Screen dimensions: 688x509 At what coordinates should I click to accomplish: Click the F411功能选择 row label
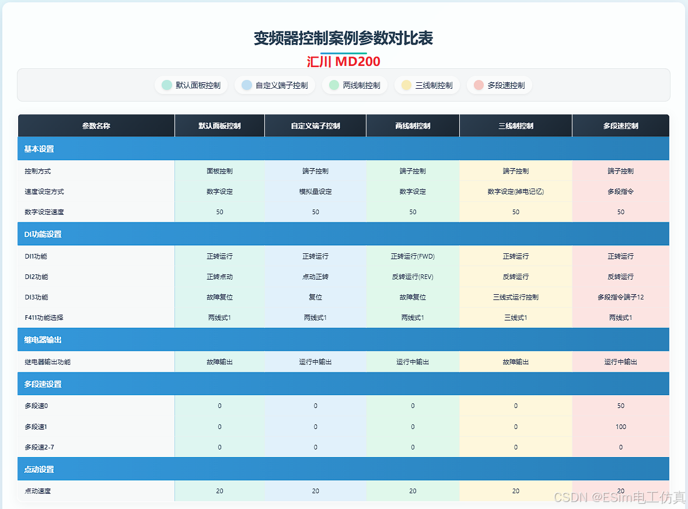[44, 318]
